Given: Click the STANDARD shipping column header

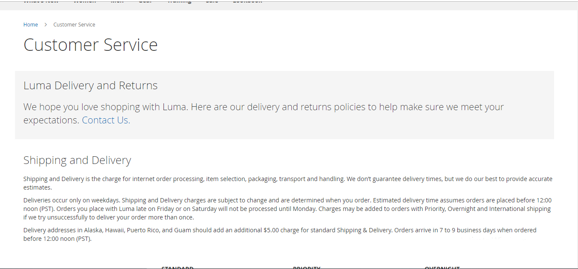Looking at the screenshot, I should point(177,267).
